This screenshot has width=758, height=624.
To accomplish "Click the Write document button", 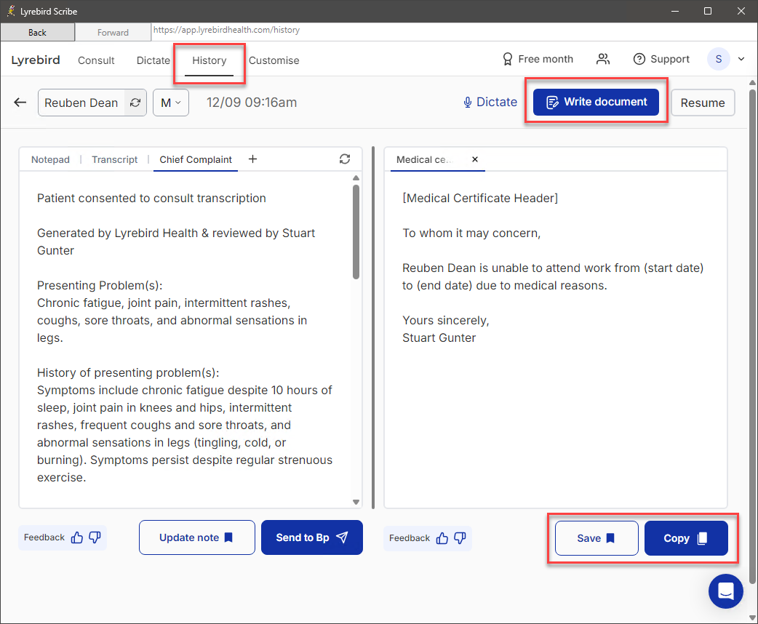I will tap(596, 102).
